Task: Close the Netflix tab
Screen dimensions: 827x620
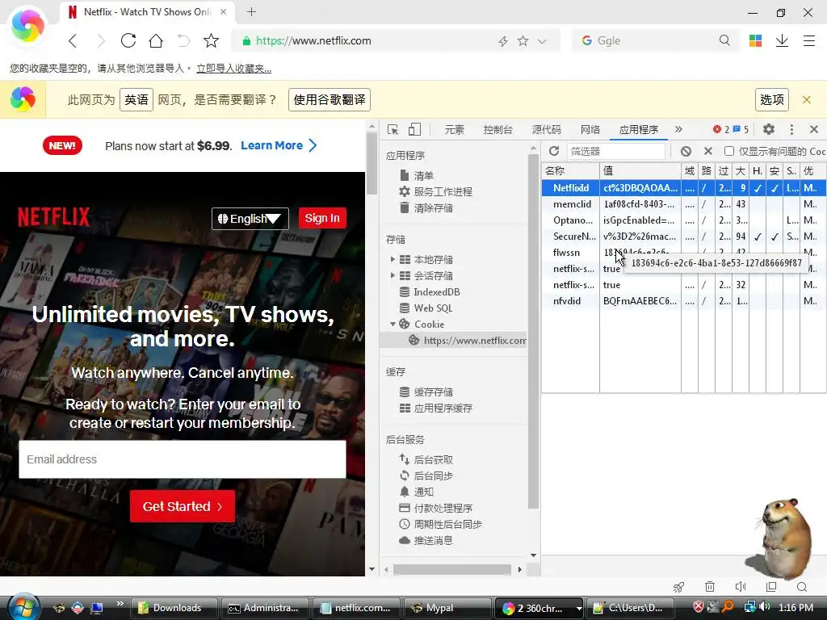Action: pos(224,11)
